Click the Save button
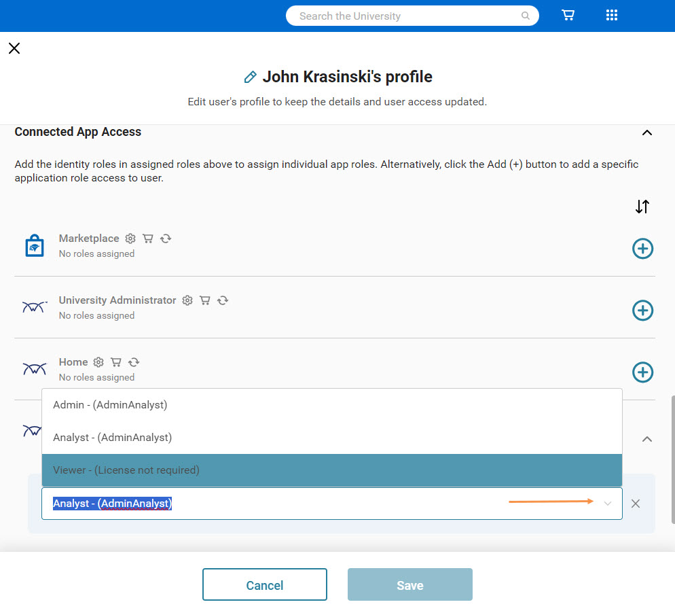Screen dimensions: 675x615 pyautogui.click(x=409, y=585)
